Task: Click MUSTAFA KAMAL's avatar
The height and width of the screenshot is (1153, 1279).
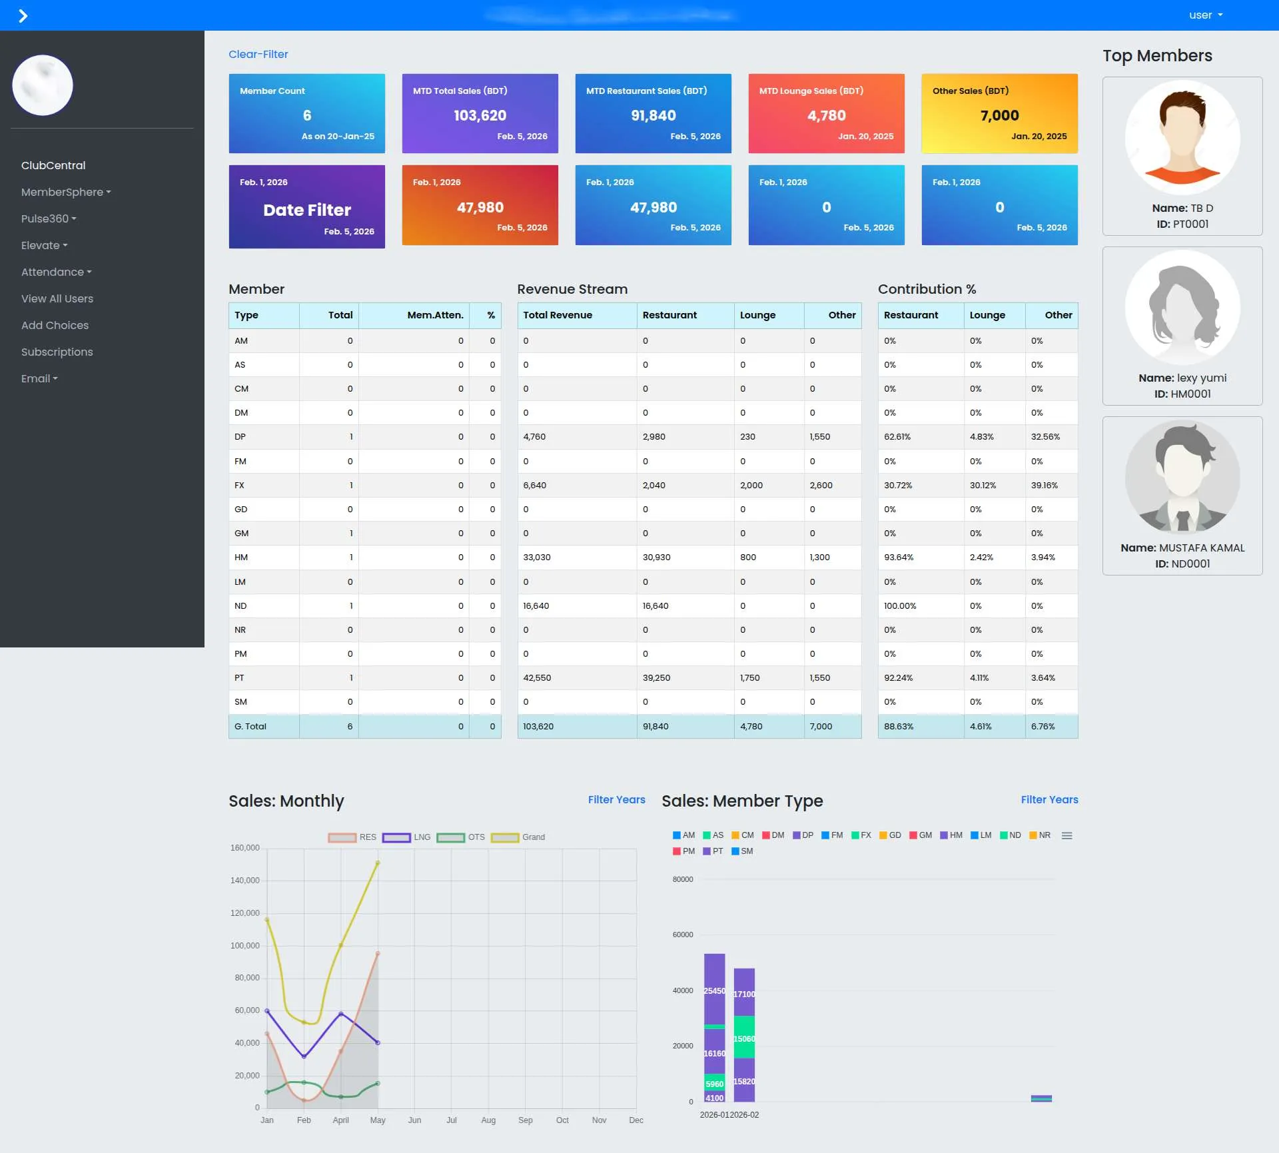Action: click(1183, 477)
